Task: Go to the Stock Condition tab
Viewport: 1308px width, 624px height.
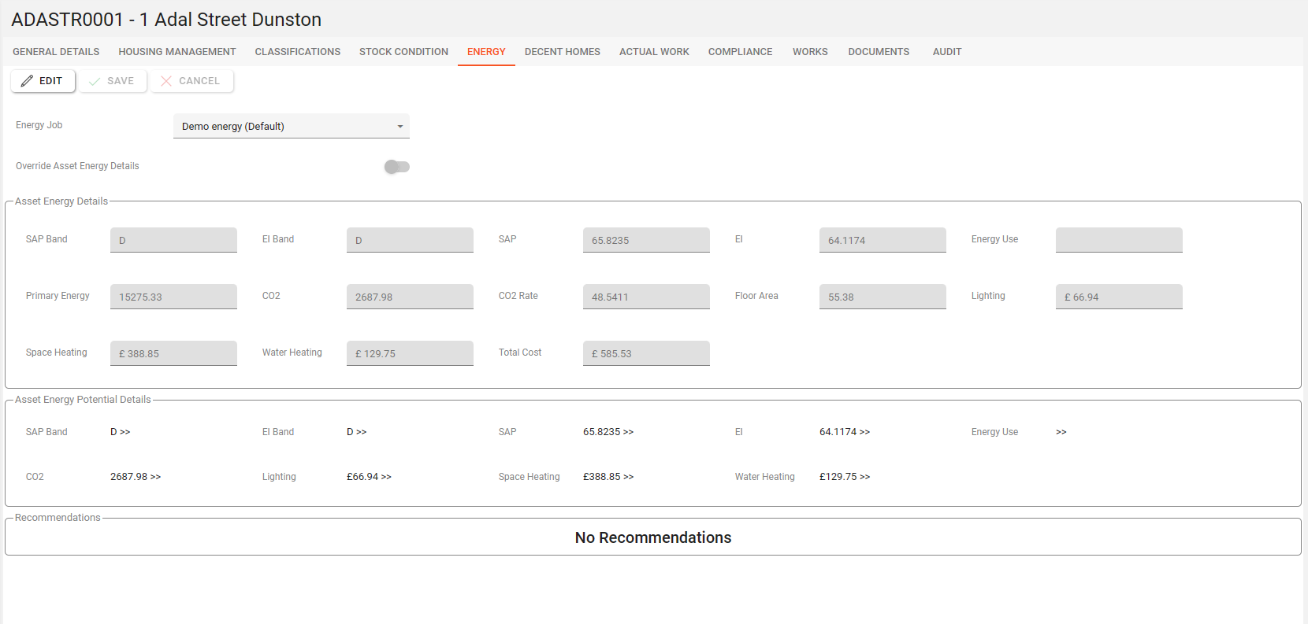Action: pos(403,52)
